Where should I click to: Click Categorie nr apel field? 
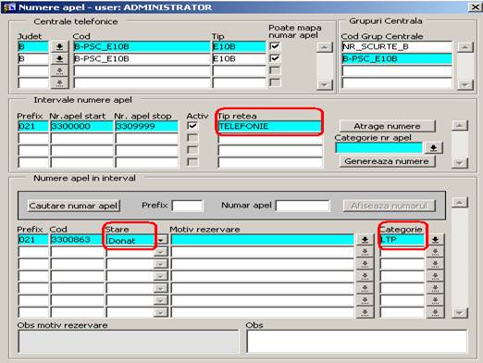click(378, 148)
